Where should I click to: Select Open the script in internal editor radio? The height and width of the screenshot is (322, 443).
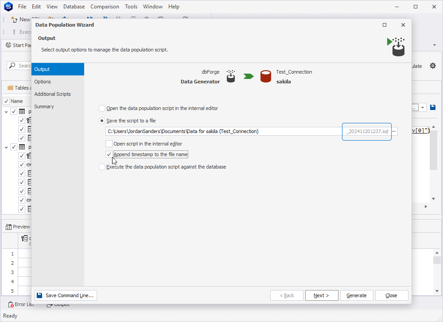pos(102,108)
